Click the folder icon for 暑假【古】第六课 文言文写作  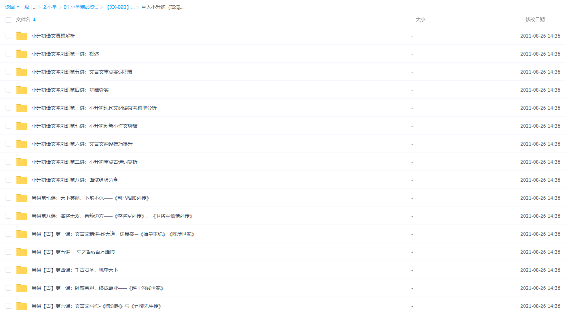click(21, 306)
